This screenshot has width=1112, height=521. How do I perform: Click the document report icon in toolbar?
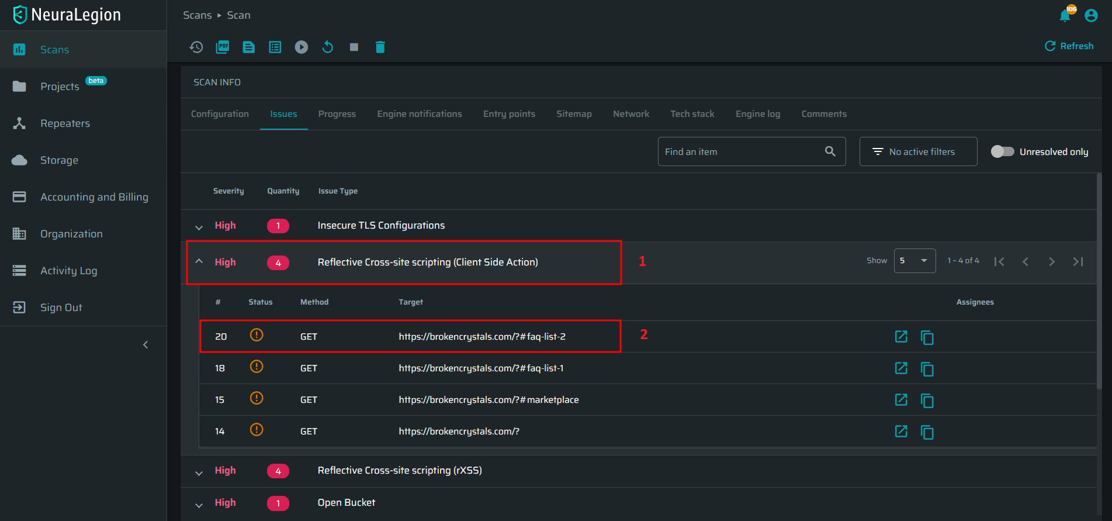click(x=249, y=47)
